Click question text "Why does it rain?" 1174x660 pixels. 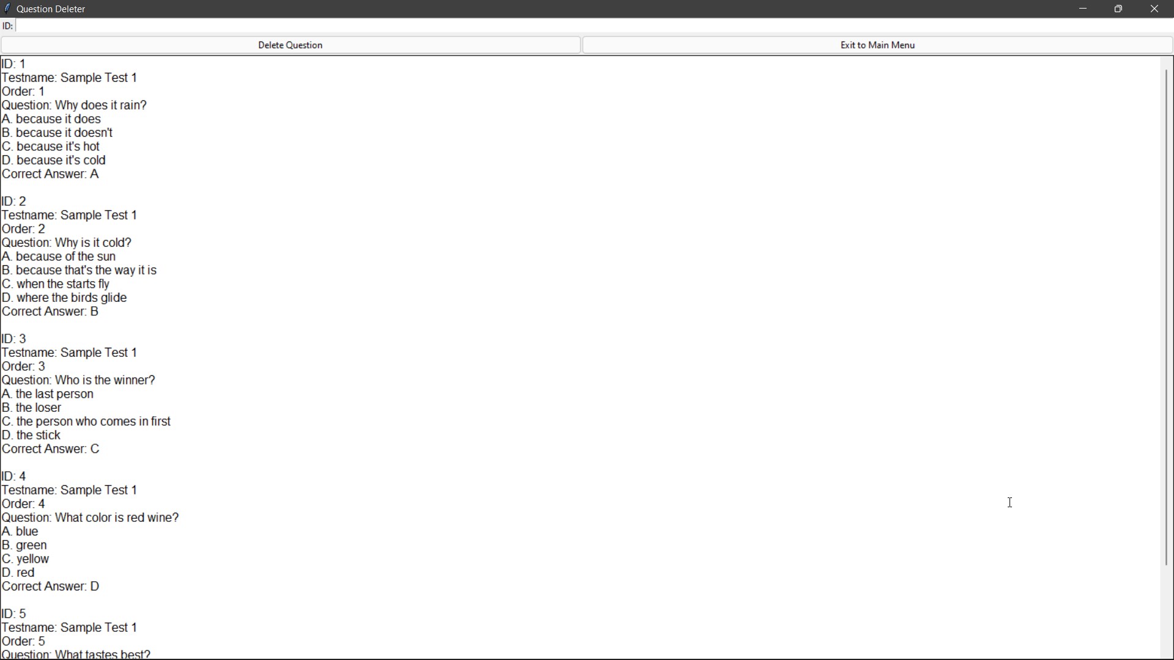(101, 105)
